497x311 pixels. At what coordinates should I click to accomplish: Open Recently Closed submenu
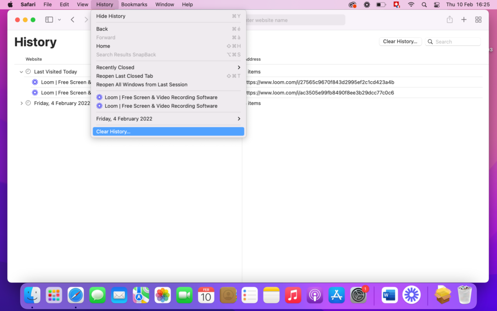pos(168,68)
